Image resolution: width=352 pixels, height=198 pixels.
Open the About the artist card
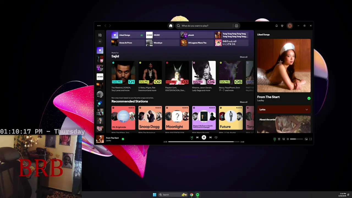pos(284,124)
